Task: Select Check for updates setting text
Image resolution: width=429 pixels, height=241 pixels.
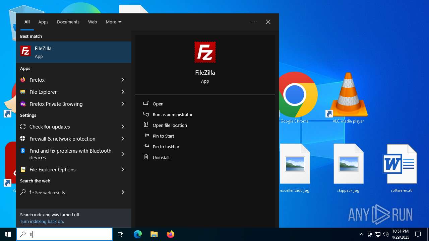Action: [50, 127]
